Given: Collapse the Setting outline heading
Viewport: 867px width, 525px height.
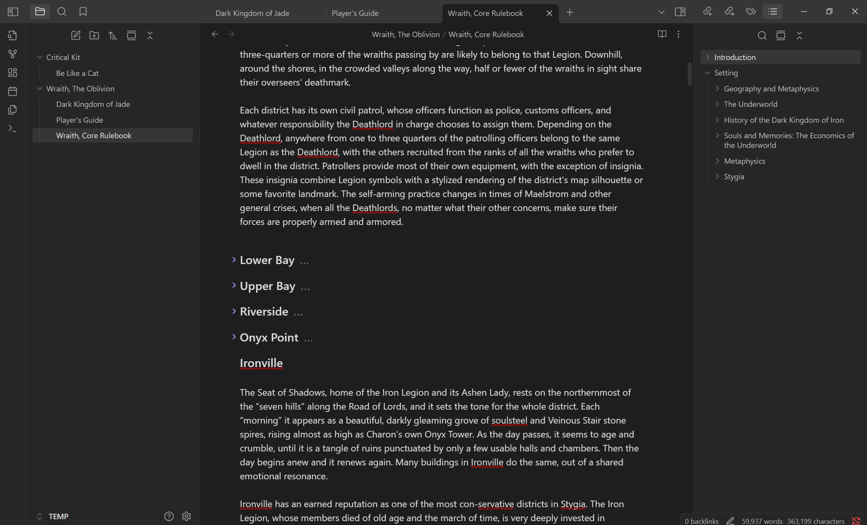Looking at the screenshot, I should [x=707, y=73].
